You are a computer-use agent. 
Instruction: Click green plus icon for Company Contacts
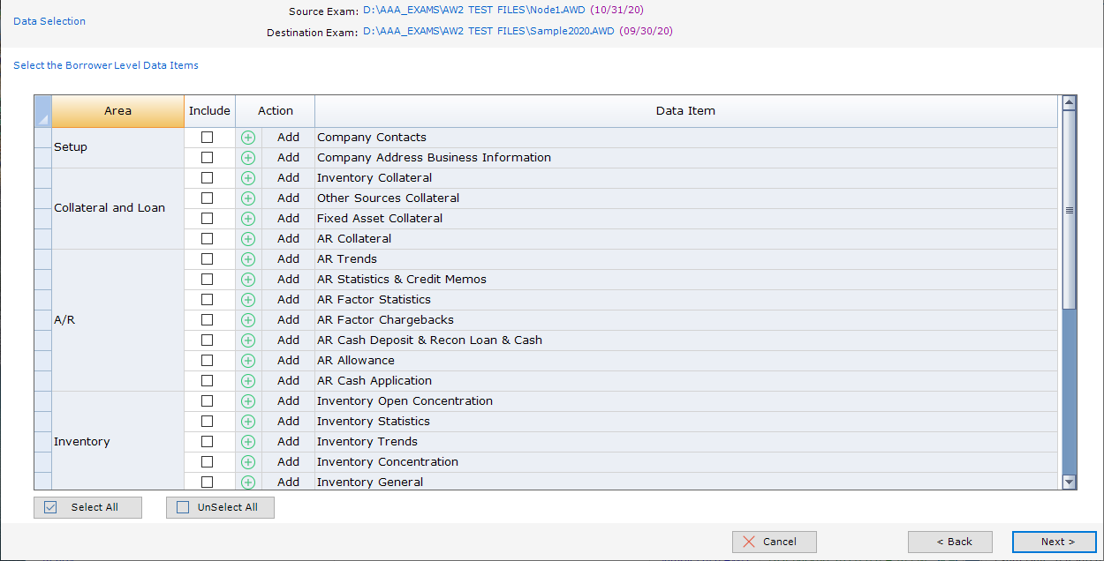(248, 138)
